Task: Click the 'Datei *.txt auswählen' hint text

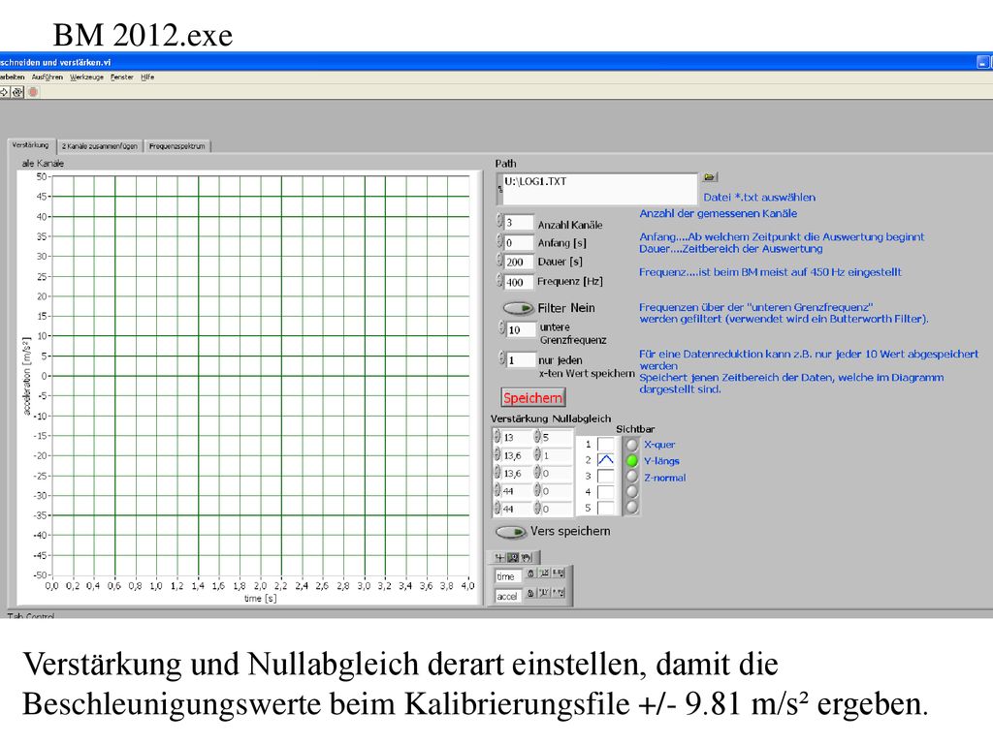Action: (x=759, y=197)
